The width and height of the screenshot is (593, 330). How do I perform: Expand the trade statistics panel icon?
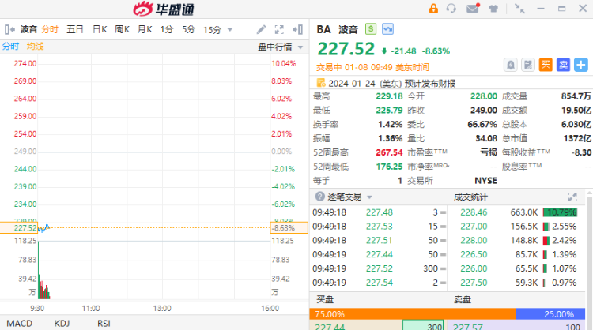(572, 197)
